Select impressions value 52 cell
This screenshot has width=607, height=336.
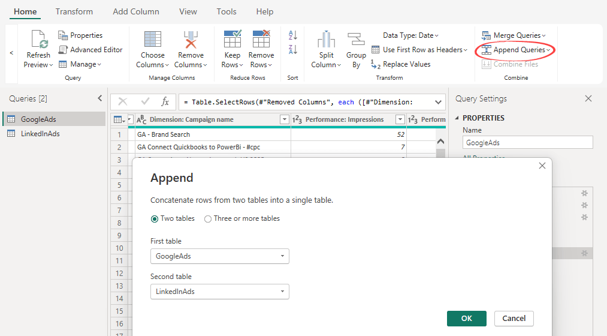349,134
